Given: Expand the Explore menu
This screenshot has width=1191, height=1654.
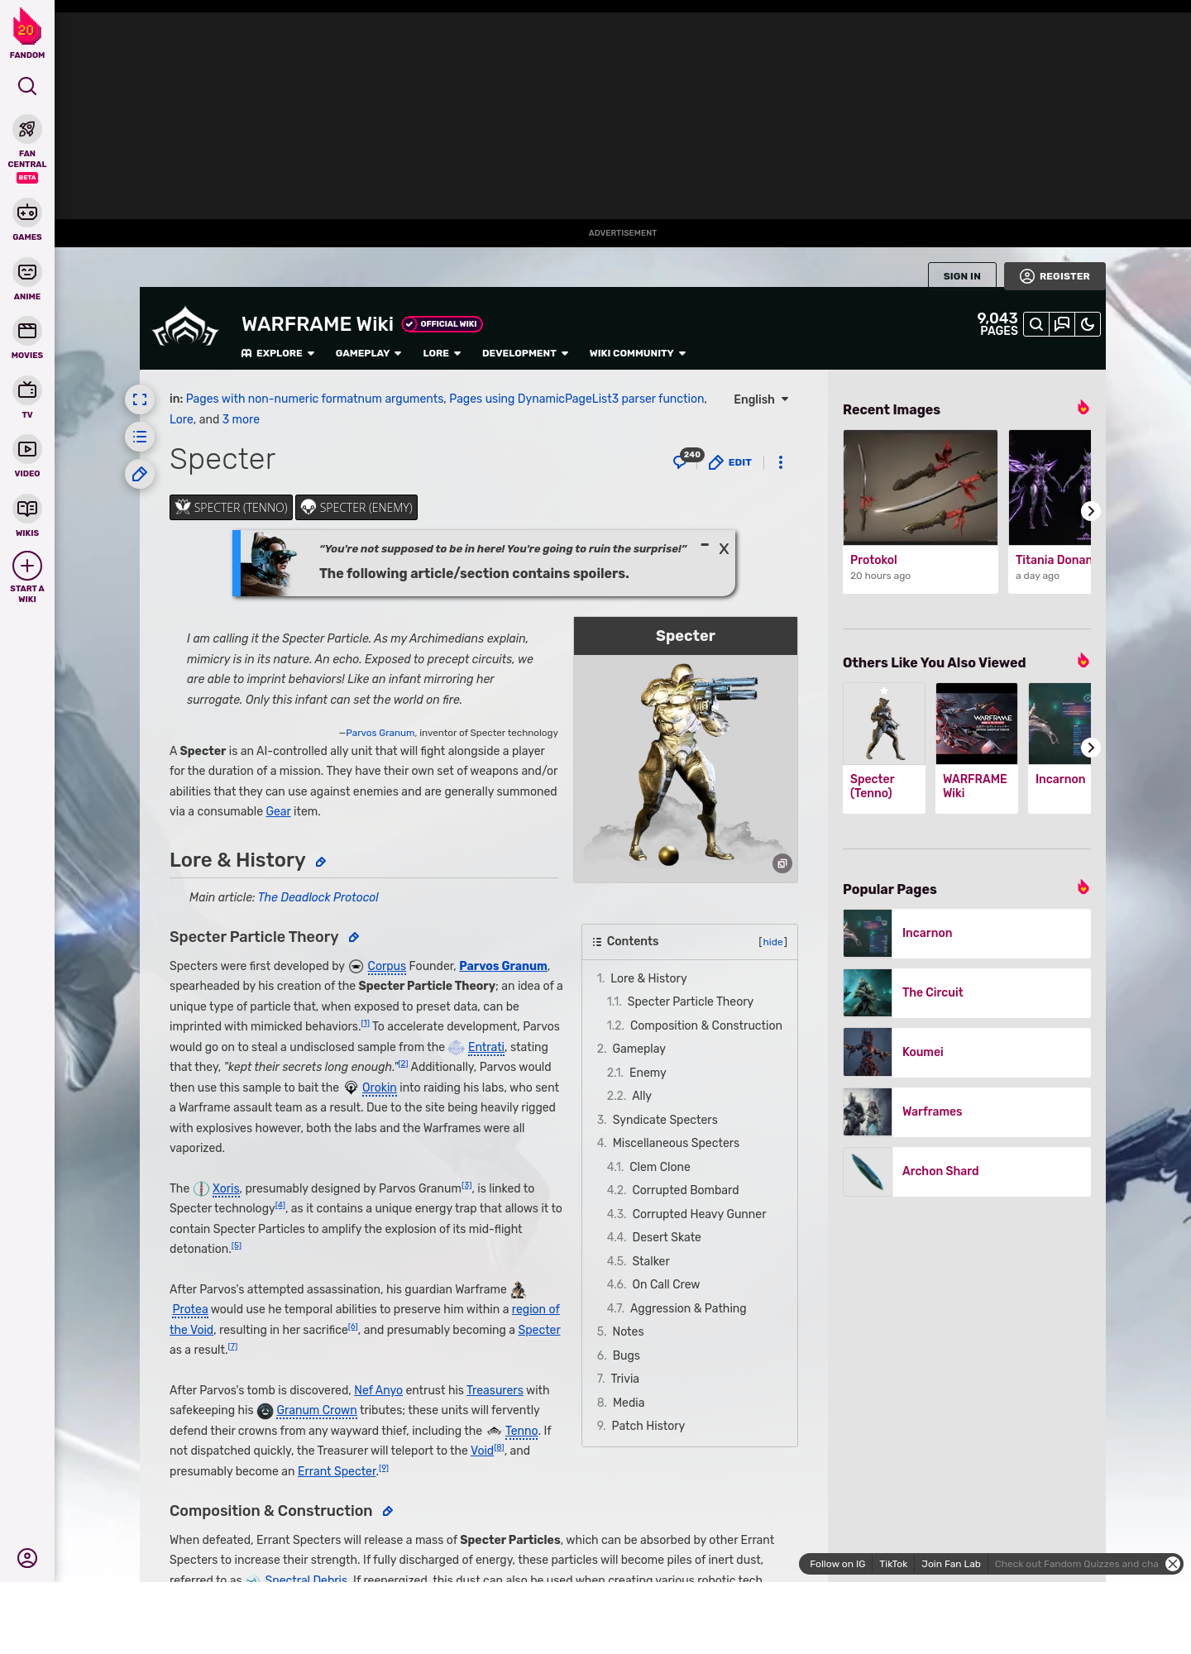Looking at the screenshot, I should [x=278, y=353].
